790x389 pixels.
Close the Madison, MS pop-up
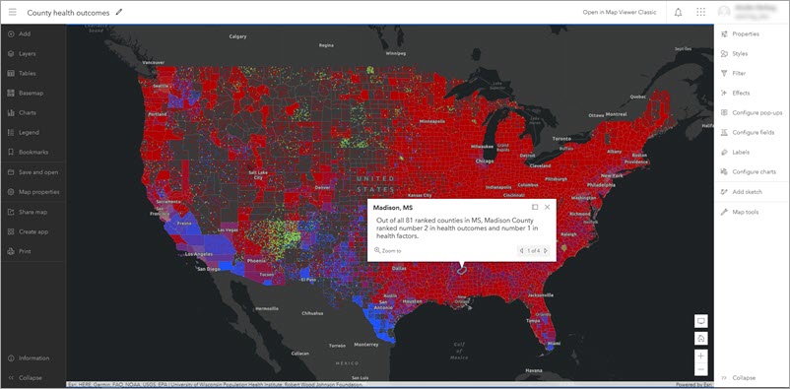pyautogui.click(x=547, y=207)
